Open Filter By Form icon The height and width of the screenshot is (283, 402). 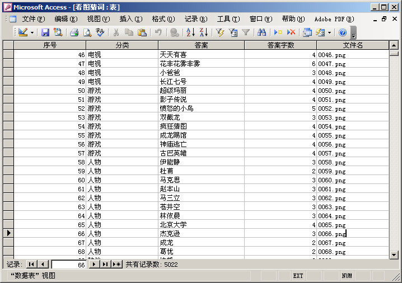coord(233,32)
